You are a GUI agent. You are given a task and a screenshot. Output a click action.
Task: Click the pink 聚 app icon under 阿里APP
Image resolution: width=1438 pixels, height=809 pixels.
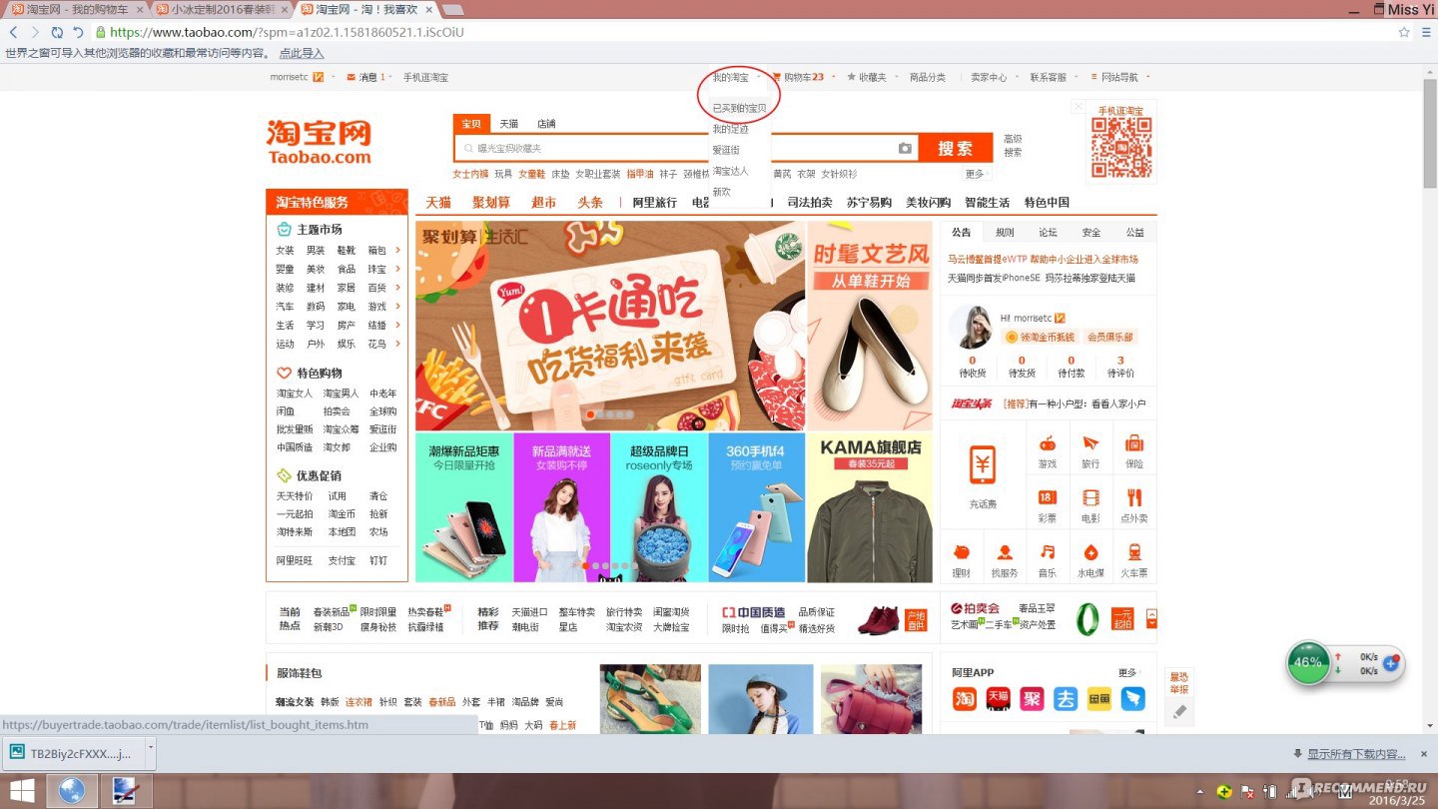[x=1032, y=699]
